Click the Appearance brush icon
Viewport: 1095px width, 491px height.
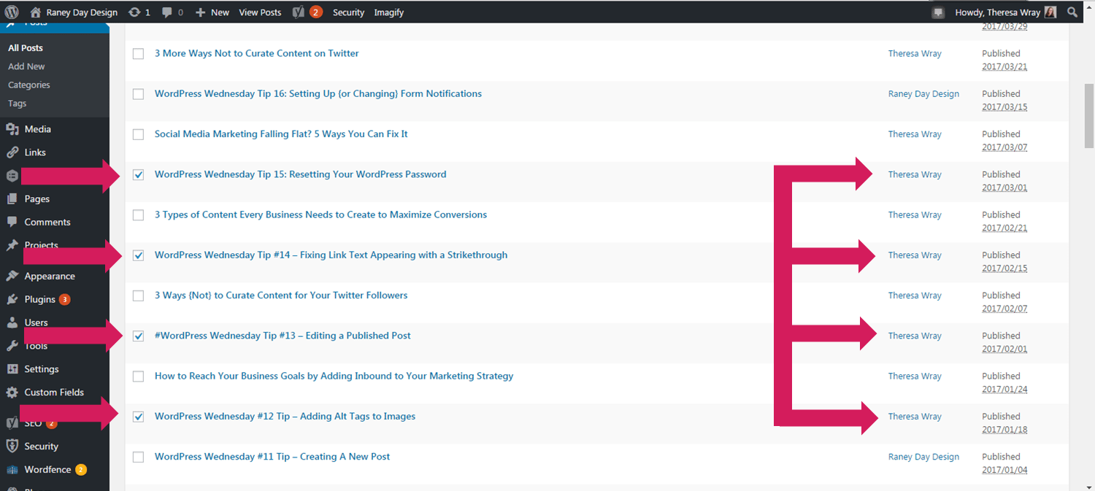click(x=12, y=276)
